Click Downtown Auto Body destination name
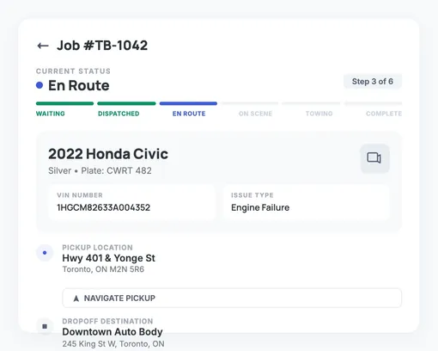Viewport: 438px width, 351px height. coord(113,332)
